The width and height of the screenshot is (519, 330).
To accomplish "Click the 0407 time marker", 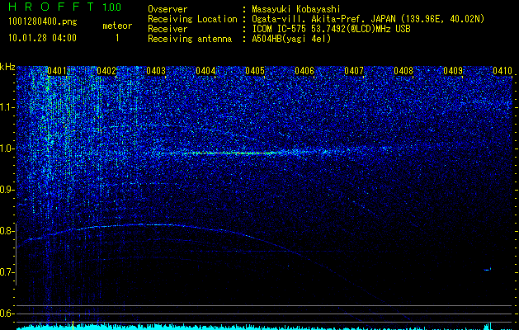I will click(354, 71).
